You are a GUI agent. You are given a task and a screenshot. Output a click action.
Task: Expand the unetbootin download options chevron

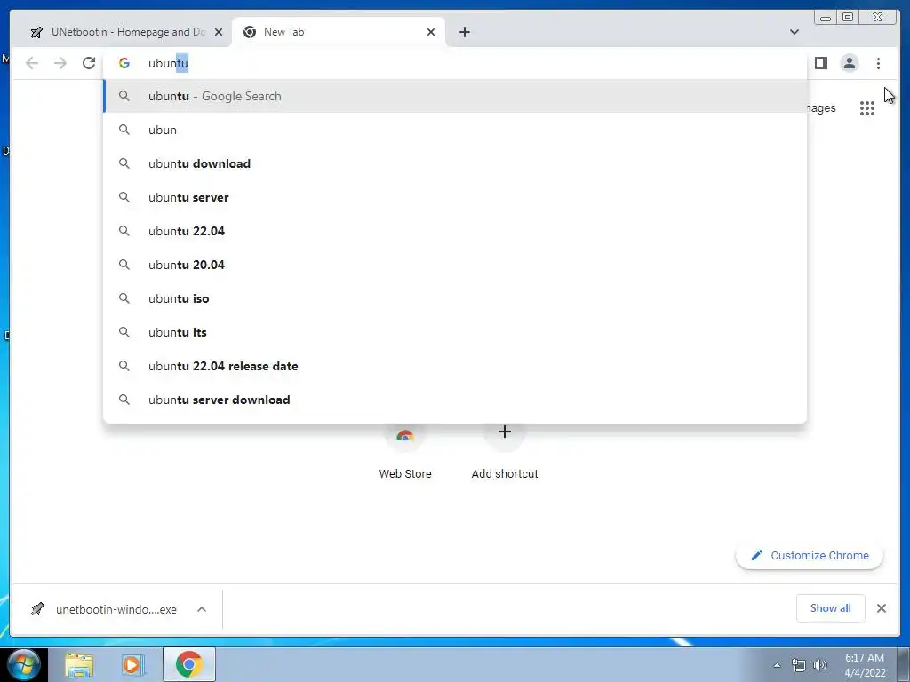pos(202,609)
